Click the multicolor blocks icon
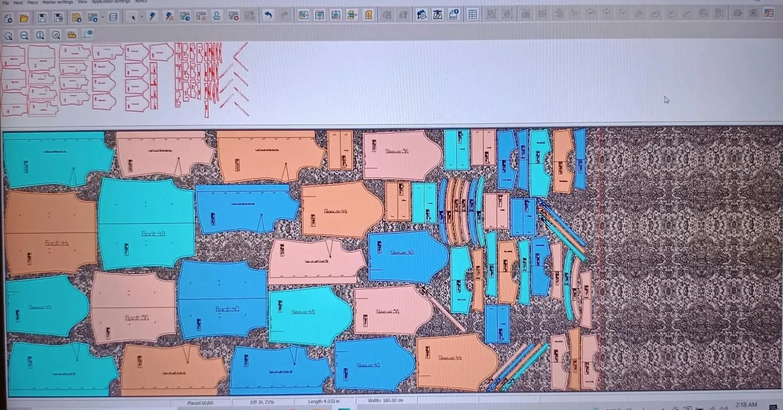This screenshot has width=783, height=410. point(769,13)
